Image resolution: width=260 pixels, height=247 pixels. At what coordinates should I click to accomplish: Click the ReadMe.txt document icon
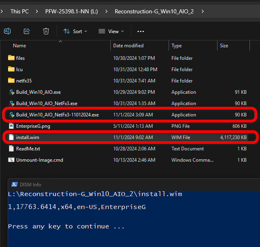11,148
